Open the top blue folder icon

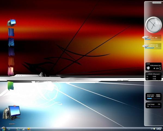click(11, 32)
